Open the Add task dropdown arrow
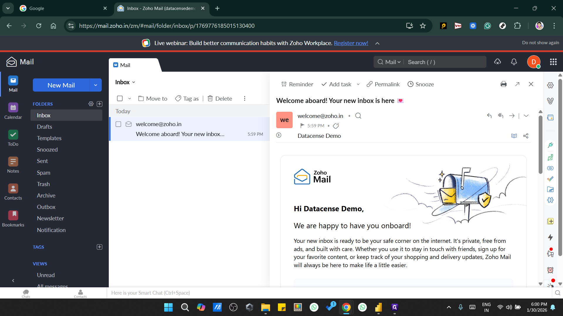 (x=358, y=84)
